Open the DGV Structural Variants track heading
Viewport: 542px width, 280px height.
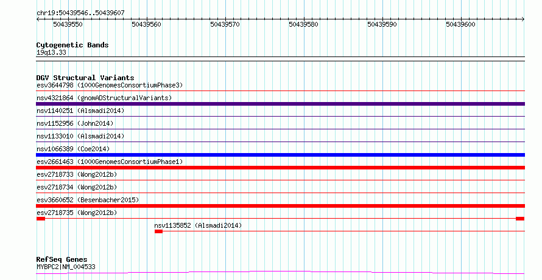pyautogui.click(x=85, y=78)
